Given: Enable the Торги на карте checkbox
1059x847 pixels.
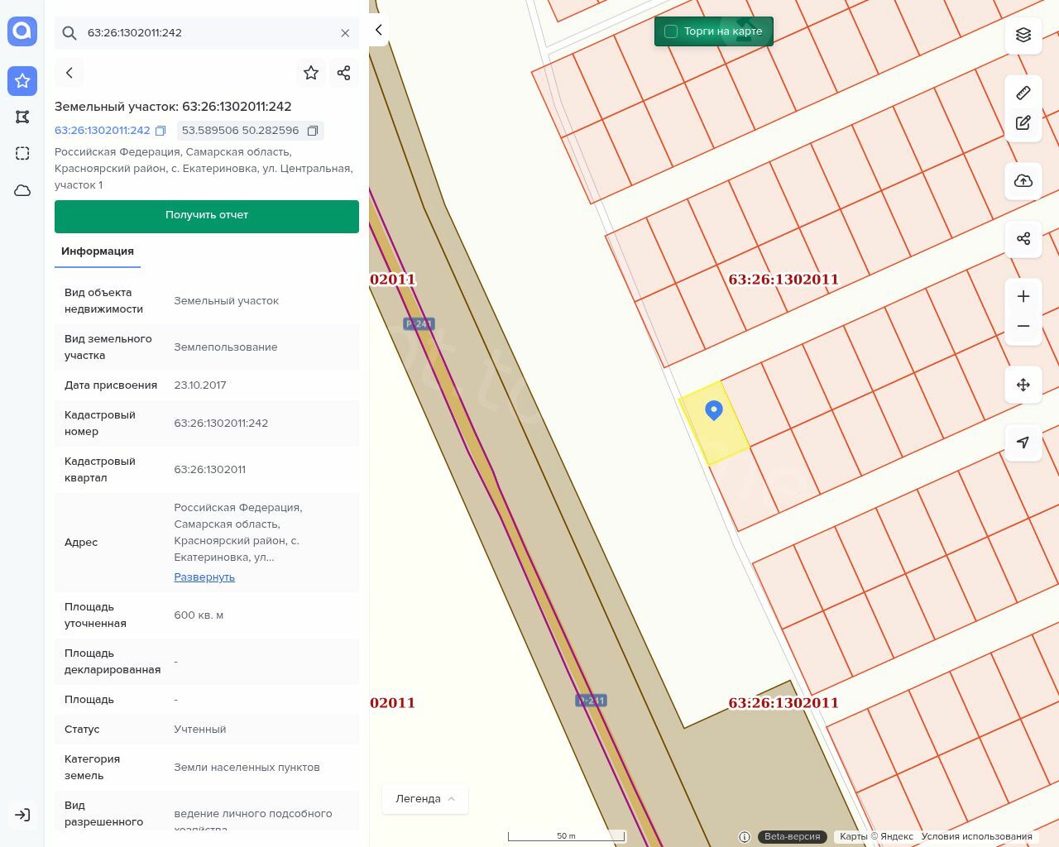Looking at the screenshot, I should [x=671, y=31].
